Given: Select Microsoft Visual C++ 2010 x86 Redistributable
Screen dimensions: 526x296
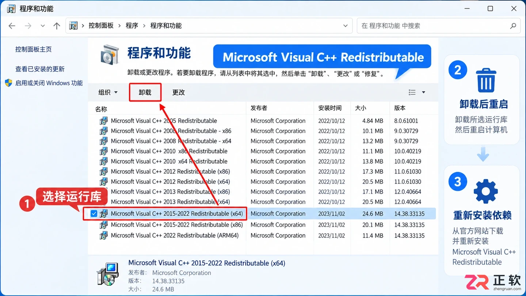Looking at the screenshot, I should [169, 151].
